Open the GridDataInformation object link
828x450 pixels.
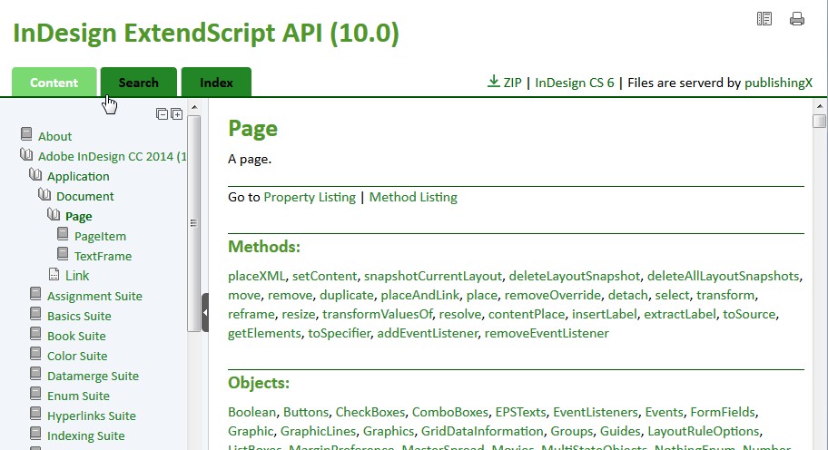tap(481, 431)
